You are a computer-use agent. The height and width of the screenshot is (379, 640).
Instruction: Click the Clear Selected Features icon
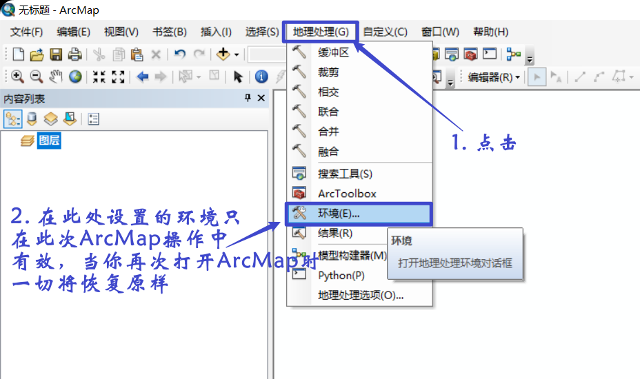(214, 76)
